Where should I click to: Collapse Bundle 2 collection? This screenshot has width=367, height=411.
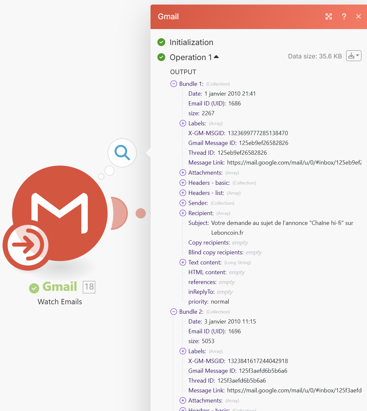click(174, 312)
